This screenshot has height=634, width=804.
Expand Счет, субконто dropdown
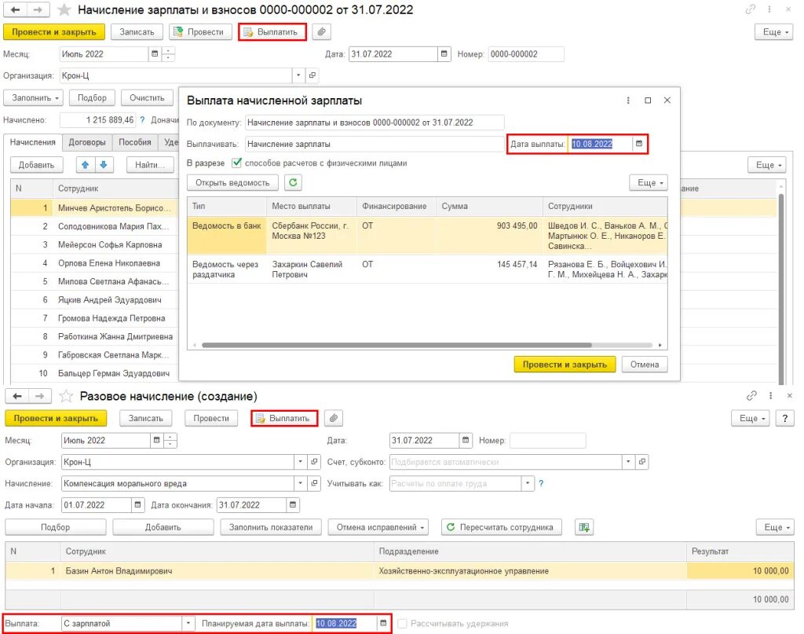click(x=628, y=462)
